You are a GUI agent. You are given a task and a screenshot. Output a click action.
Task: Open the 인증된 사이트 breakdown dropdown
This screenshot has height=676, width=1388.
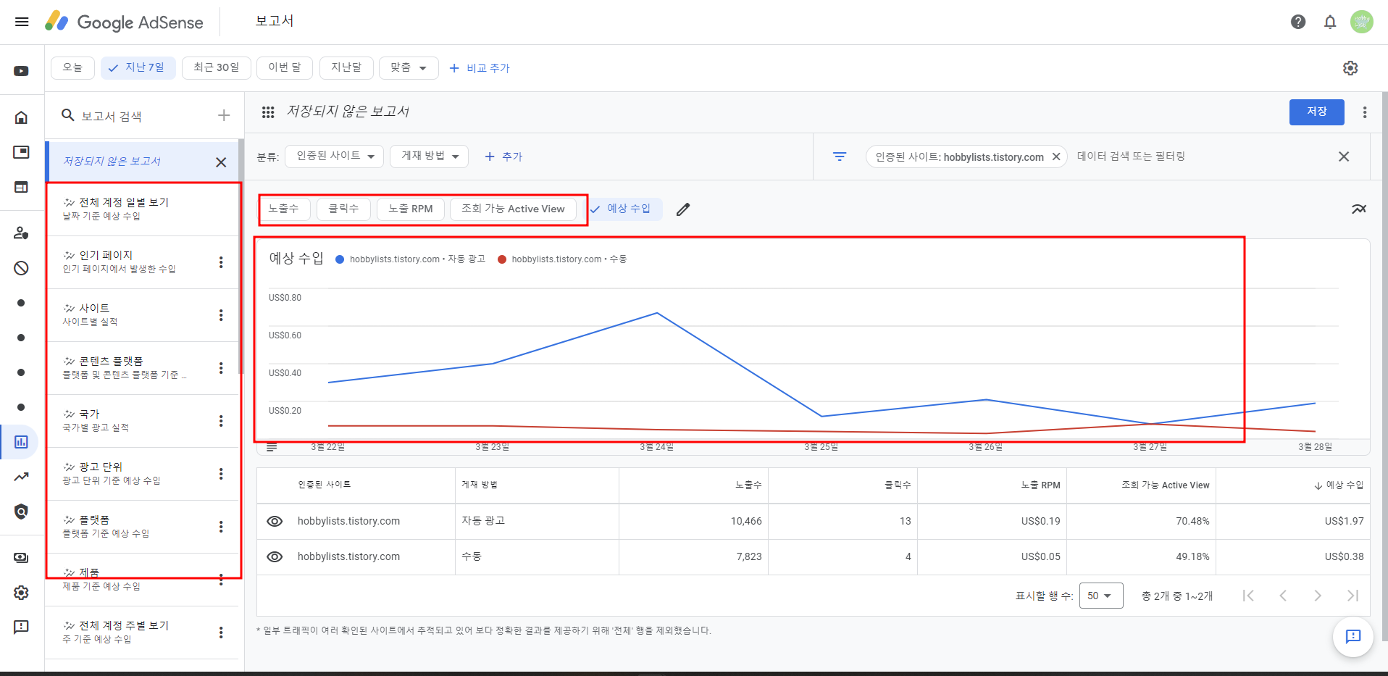(334, 157)
